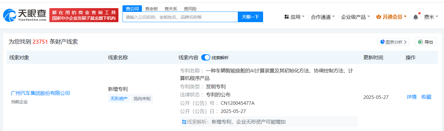
Task: Click the 线索内容 column header
Action: click(188, 57)
